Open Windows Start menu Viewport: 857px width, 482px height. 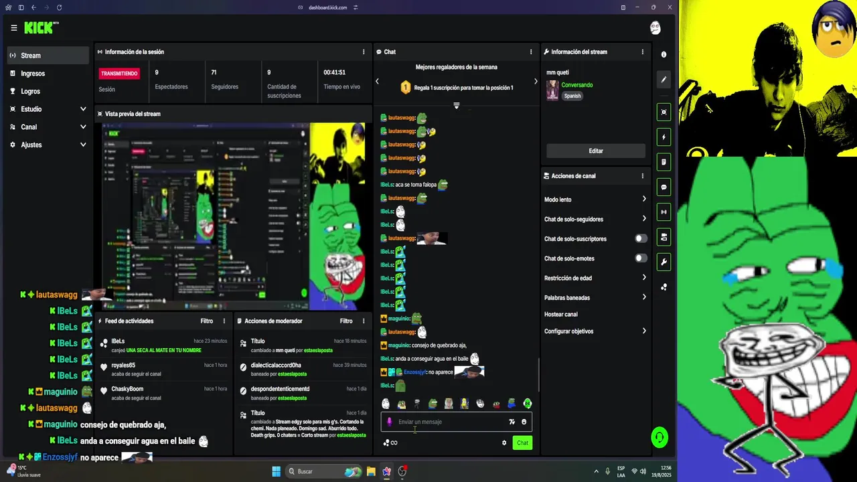(276, 471)
